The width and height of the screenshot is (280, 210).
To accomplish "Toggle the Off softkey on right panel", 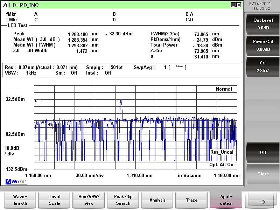I will point(263,153).
